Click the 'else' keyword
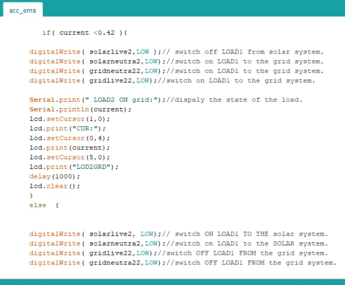Screen dimensions: 345x285 tap(38, 205)
